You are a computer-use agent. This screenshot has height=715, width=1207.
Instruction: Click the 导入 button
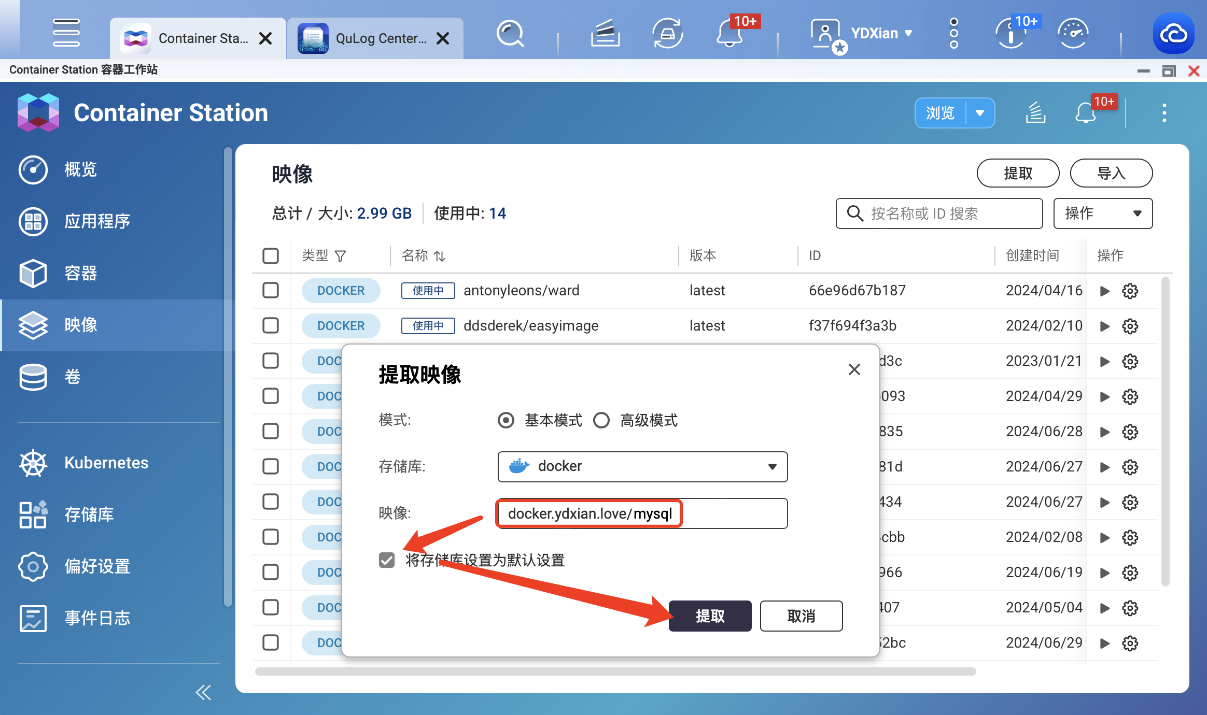(1111, 173)
